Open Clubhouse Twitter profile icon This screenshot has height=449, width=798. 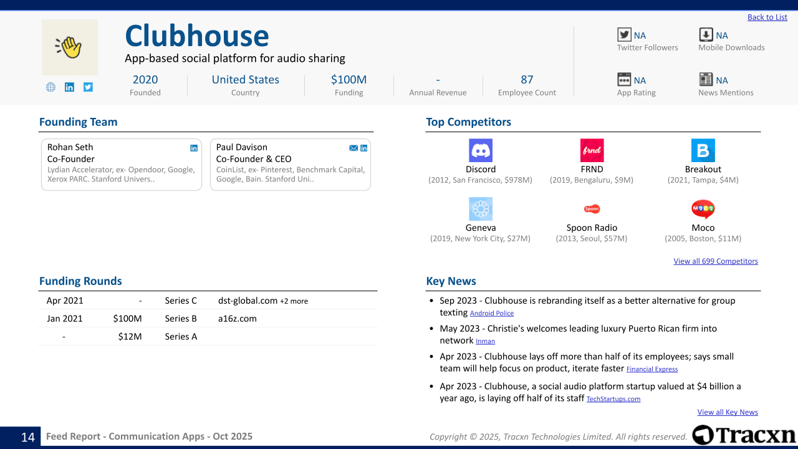(x=88, y=87)
